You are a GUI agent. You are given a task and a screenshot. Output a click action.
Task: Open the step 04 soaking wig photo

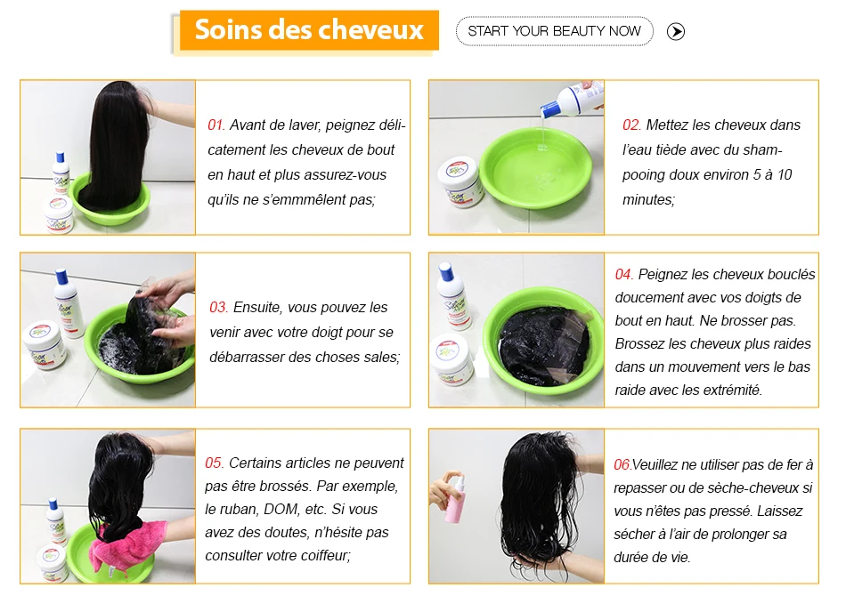coord(517,330)
